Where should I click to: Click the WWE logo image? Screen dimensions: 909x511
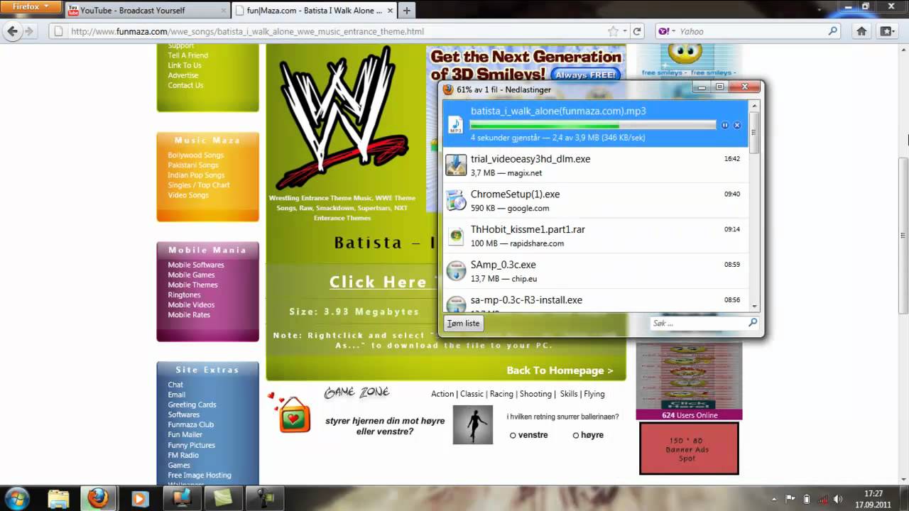point(342,117)
